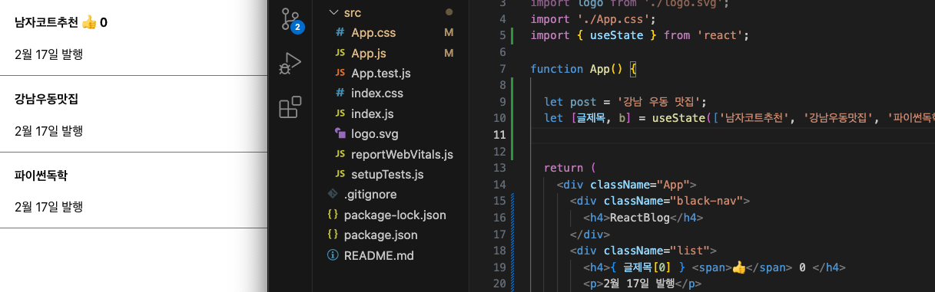Image resolution: width=935 pixels, height=292 pixels.
Task: Click line number 13 in the gutter
Action: tap(499, 168)
